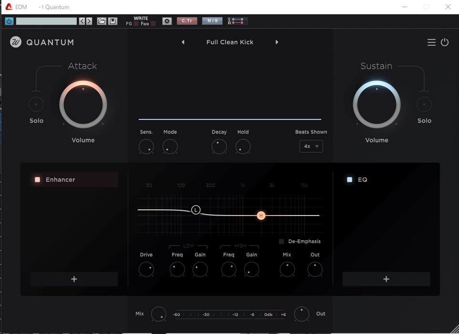Select the L low-band node on graph
Screen dimensions: 459x334
tap(196, 210)
